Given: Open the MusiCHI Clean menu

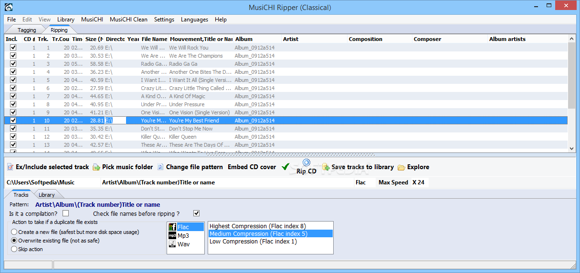Looking at the screenshot, I should click(x=128, y=20).
